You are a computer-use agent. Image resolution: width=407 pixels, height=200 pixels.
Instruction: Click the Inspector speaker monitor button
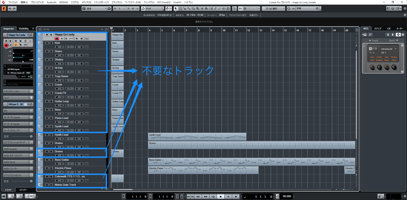click(x=11, y=45)
